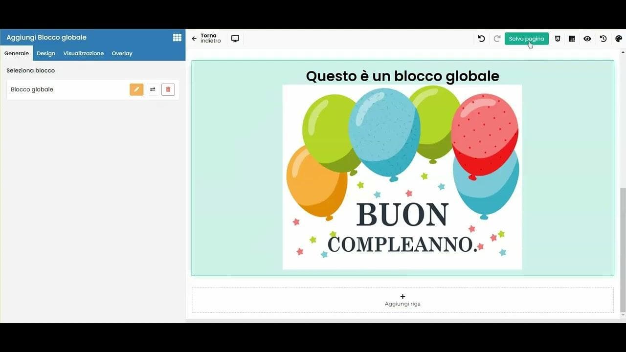Add a new row via Aggiungi riga
626x352 pixels.
[402, 299]
